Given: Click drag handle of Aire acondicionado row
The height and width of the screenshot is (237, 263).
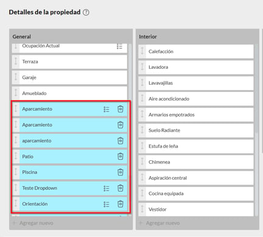Looking at the screenshot, I should 142,99.
